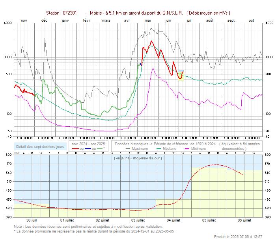Click the 'mars' month label on top axis

tap(106, 20)
